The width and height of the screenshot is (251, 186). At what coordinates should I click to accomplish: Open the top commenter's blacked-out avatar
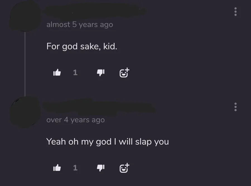pyautogui.click(x=25, y=16)
